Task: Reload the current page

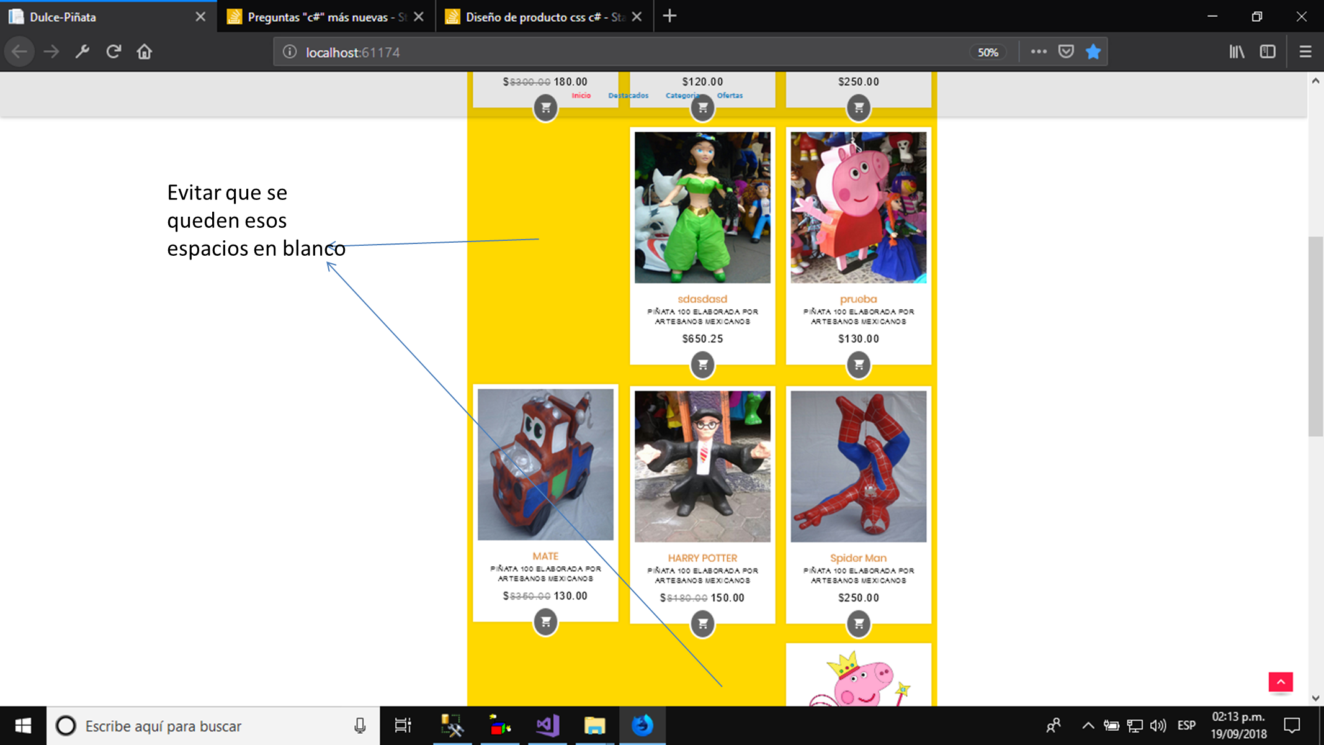Action: (x=114, y=52)
